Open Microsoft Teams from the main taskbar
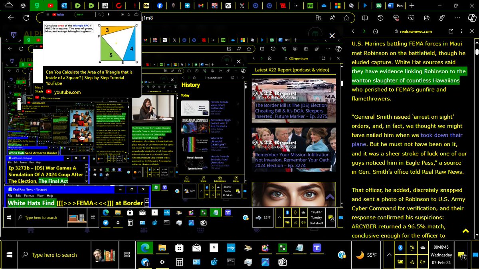The image size is (479, 269). (x=317, y=248)
